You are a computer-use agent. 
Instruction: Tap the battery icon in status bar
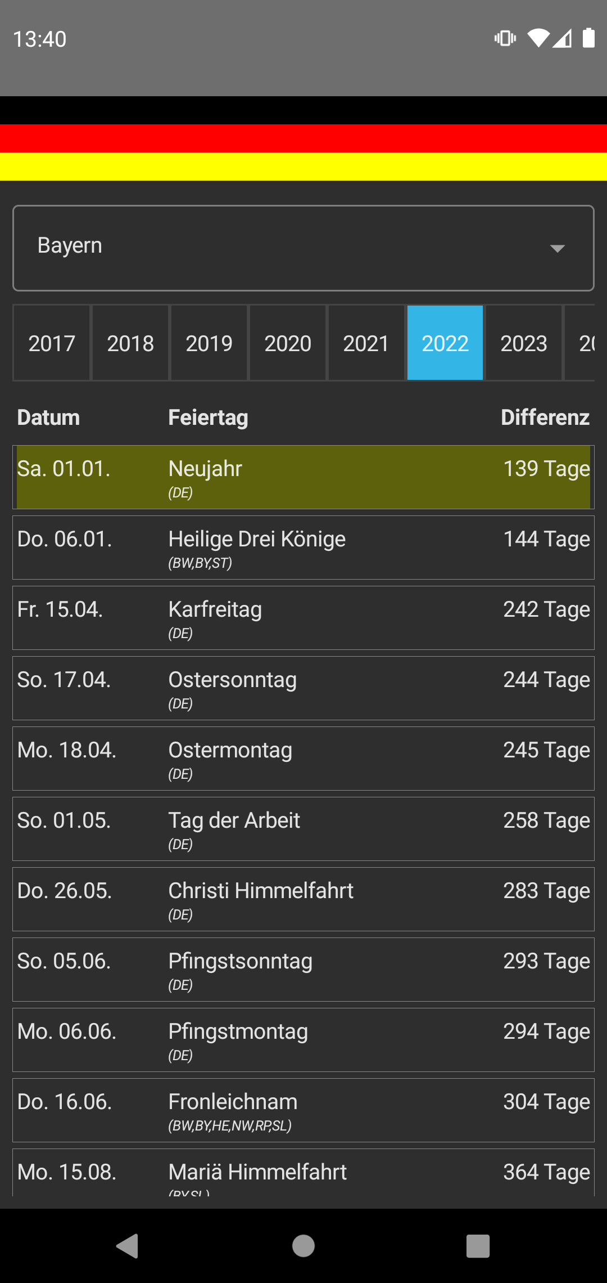pyautogui.click(x=588, y=38)
